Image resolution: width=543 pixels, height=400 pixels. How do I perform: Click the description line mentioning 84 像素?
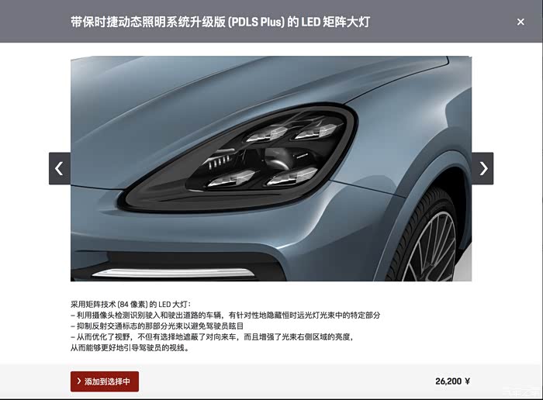[x=130, y=305]
